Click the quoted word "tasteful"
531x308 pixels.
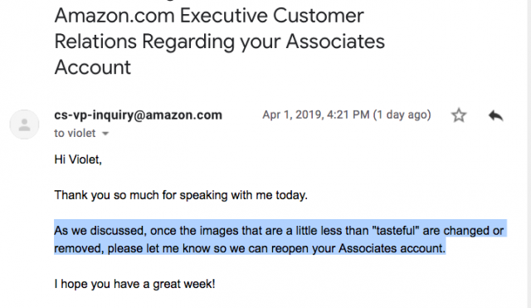click(396, 231)
